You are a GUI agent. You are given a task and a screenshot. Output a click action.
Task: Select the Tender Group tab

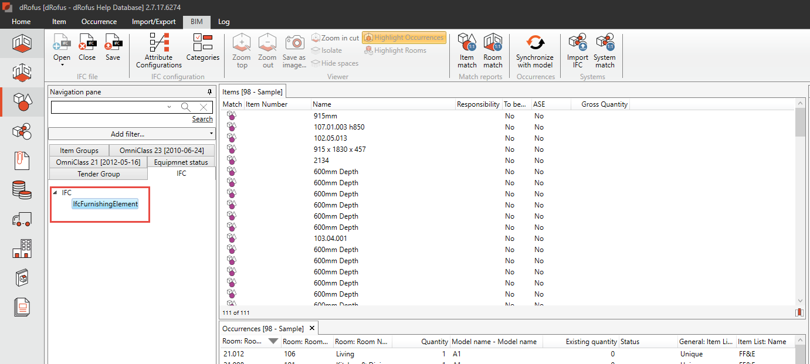tap(99, 174)
